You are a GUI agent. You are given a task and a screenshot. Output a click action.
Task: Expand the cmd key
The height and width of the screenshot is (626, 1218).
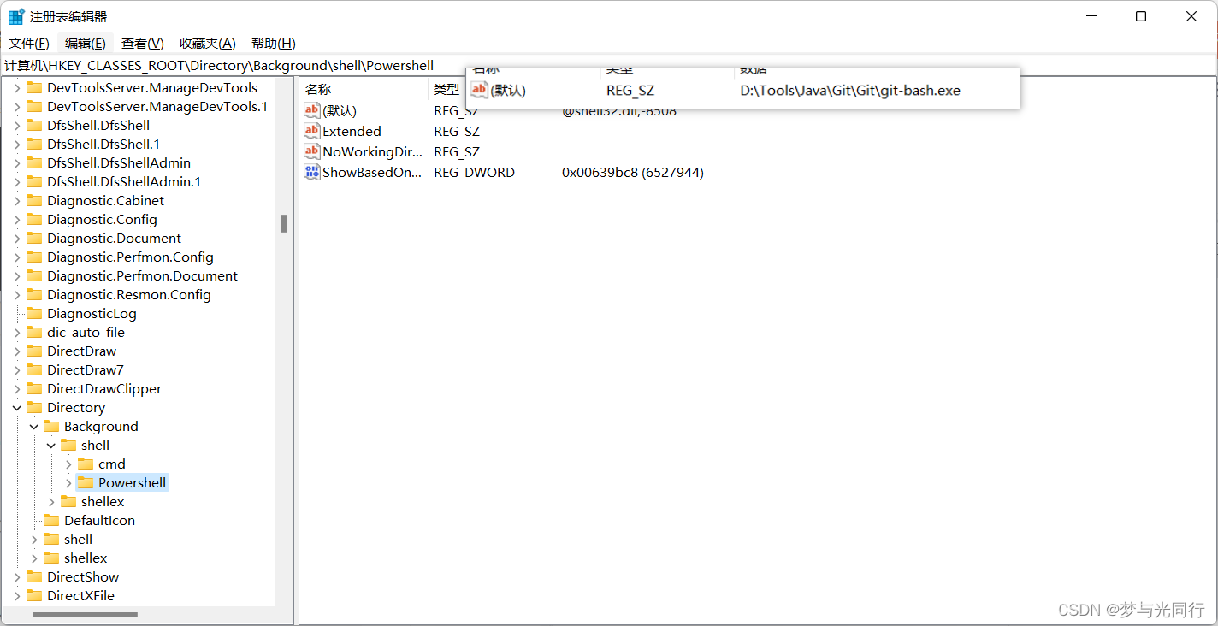[x=68, y=464]
